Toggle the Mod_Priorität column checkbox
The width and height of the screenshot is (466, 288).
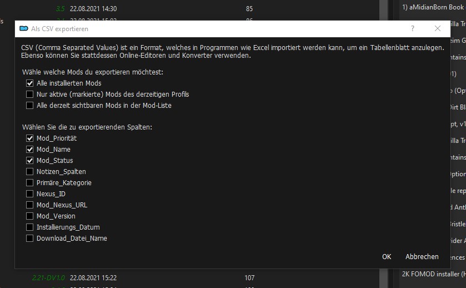click(x=30, y=138)
